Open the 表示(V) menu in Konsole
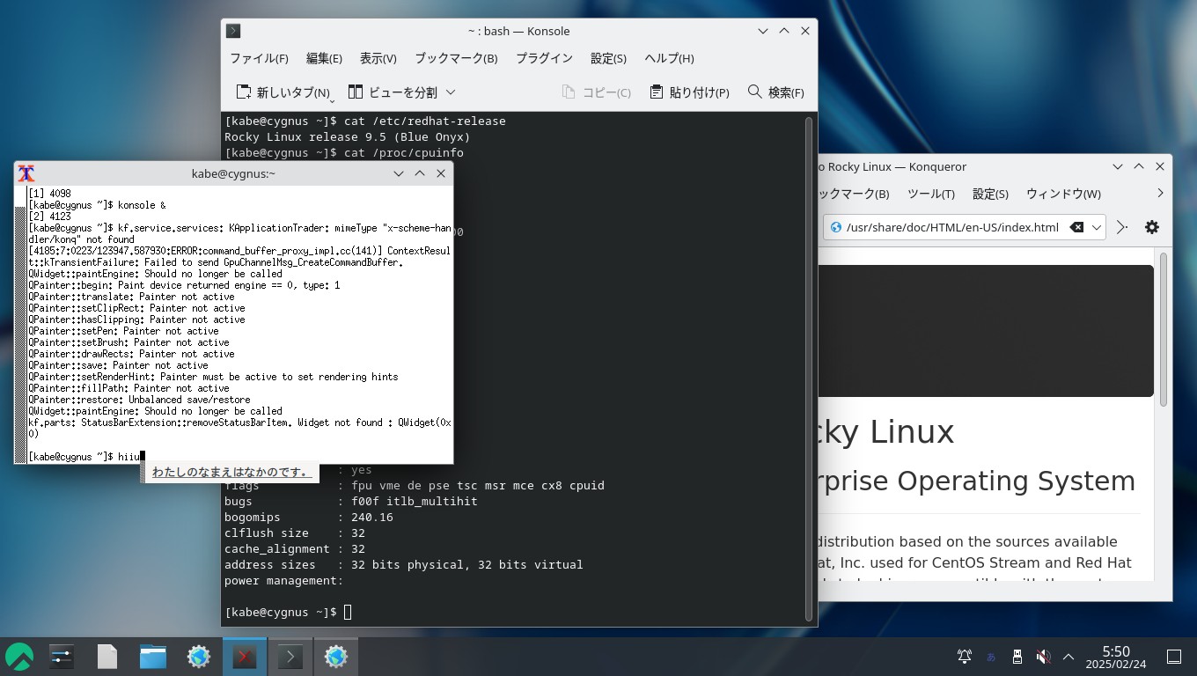Screen dimensions: 1197x676 point(378,58)
